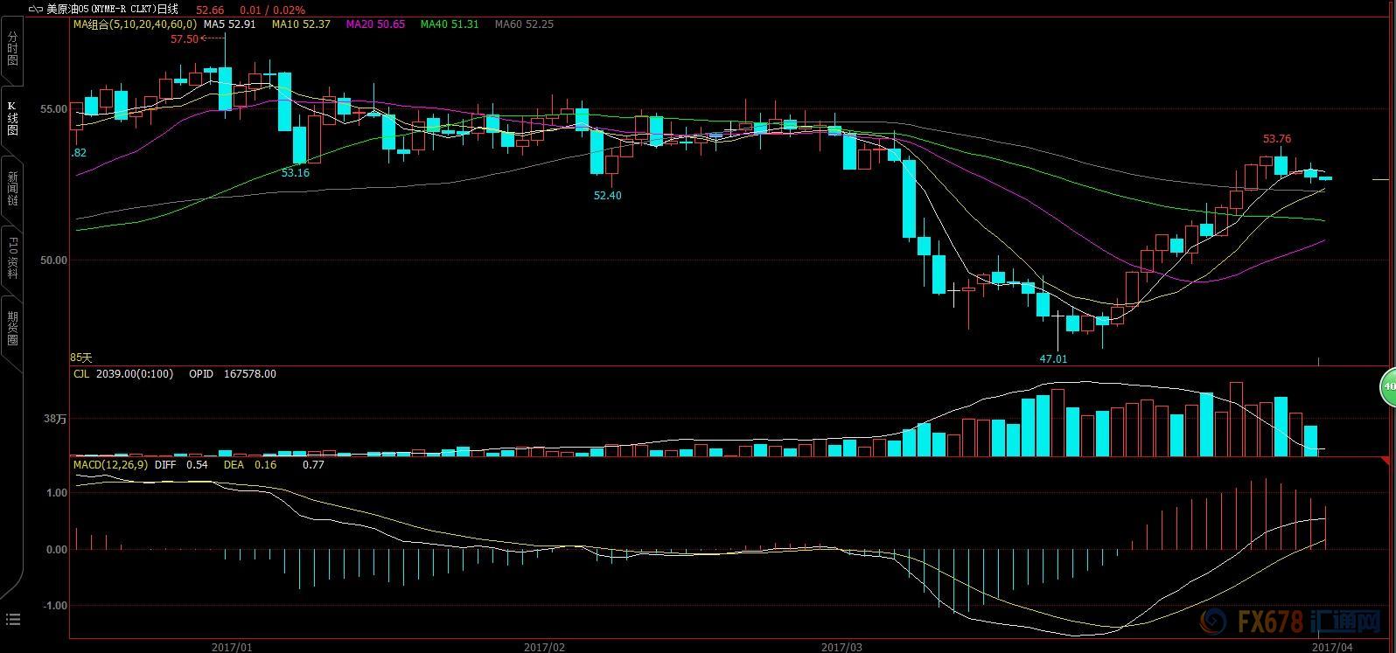This screenshot has height=653, width=1396.
Task: Click the 1.00 MACD axis label
Action: [57, 493]
